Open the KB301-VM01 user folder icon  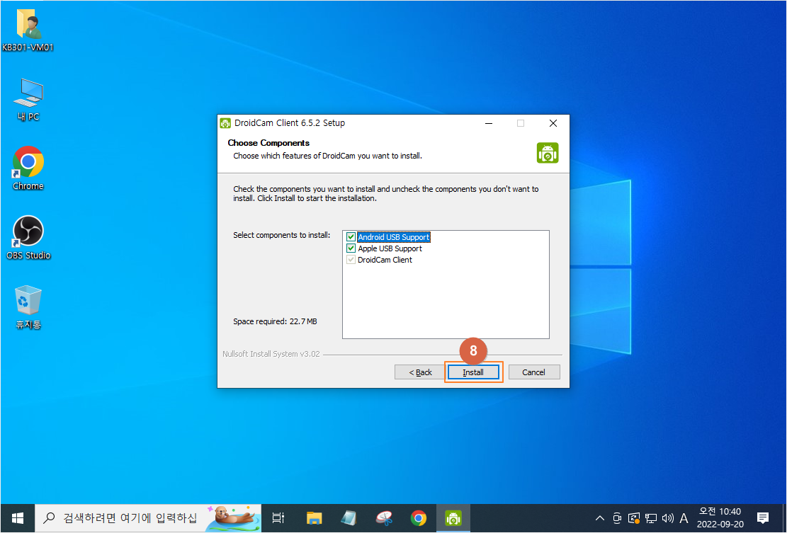coord(28,31)
